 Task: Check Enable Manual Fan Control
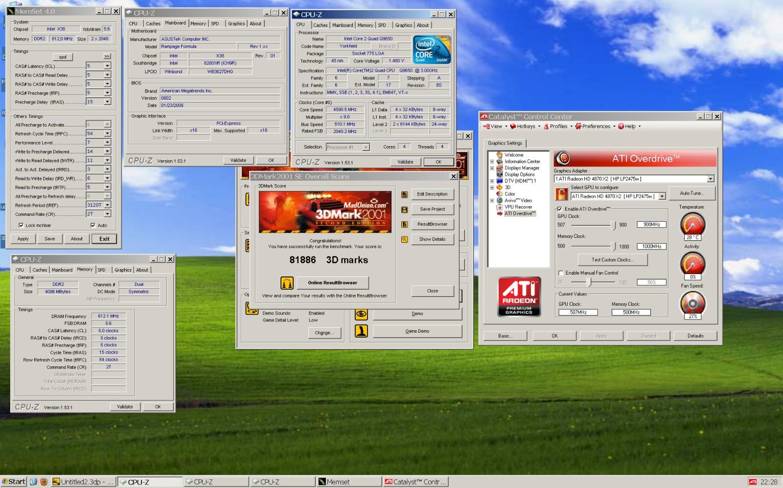561,273
